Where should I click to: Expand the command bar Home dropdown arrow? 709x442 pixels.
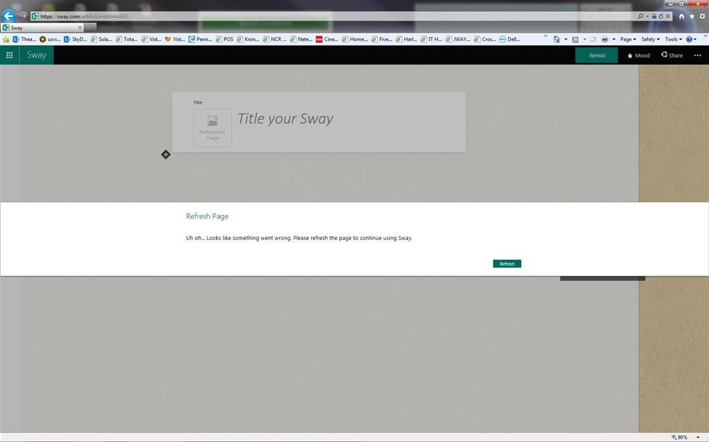[566, 39]
